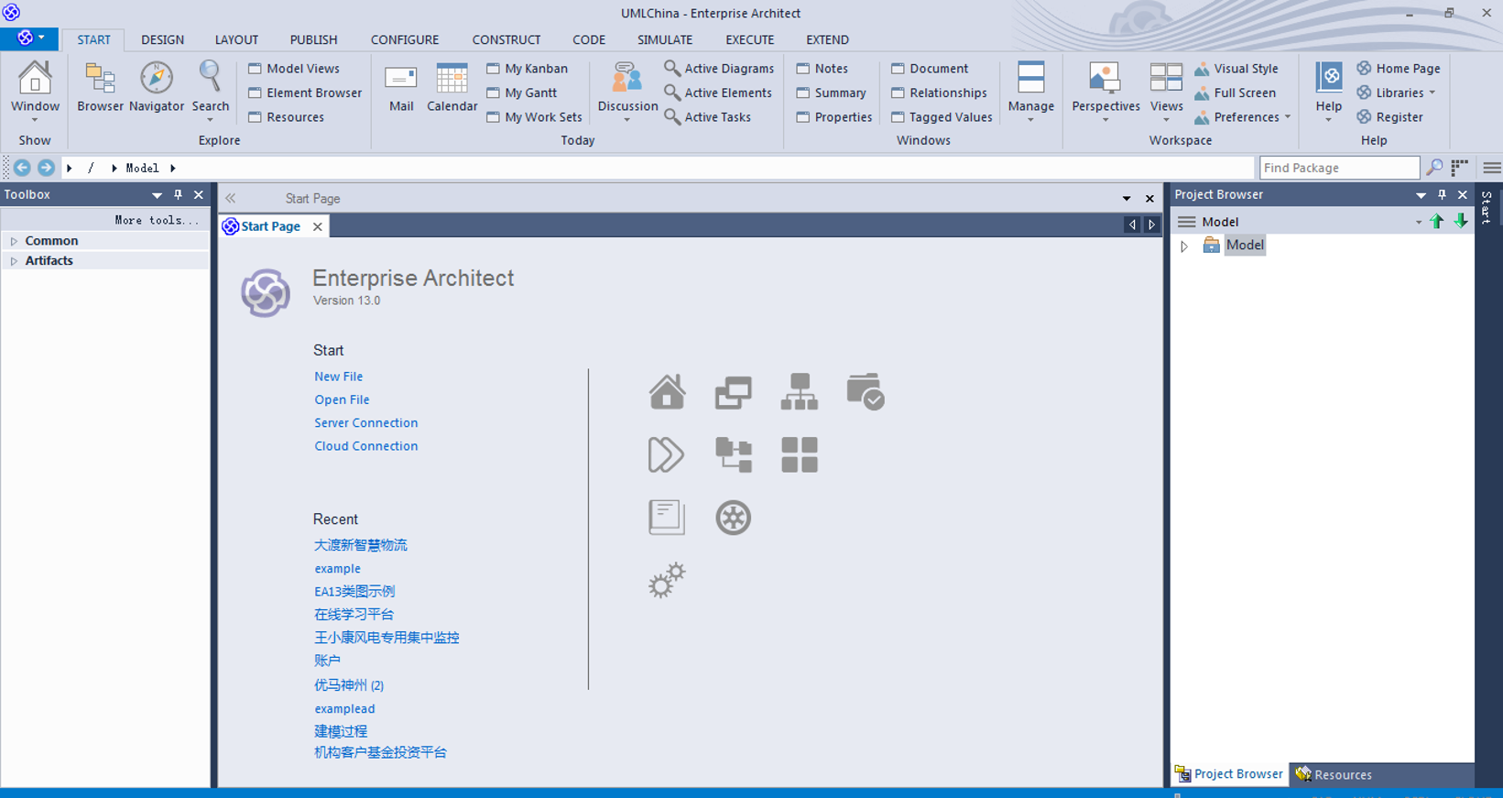Click the Find Package input field
The image size is (1503, 798).
(1339, 168)
